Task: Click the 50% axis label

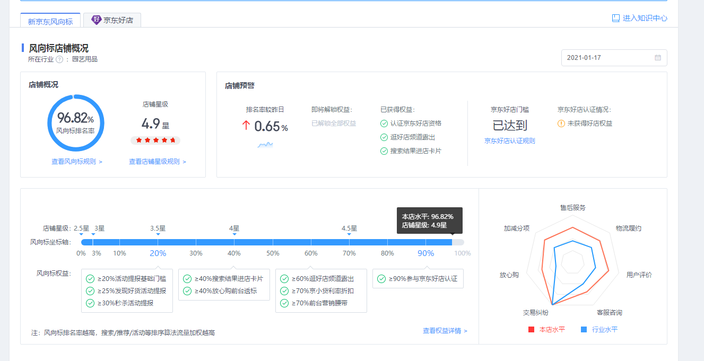Action: 273,253
